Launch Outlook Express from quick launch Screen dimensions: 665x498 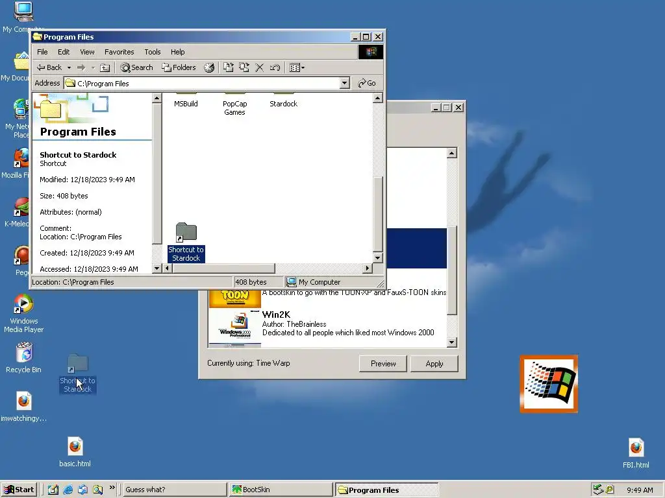(82, 490)
